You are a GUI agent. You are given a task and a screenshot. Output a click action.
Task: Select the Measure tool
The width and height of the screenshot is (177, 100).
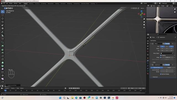2,36
